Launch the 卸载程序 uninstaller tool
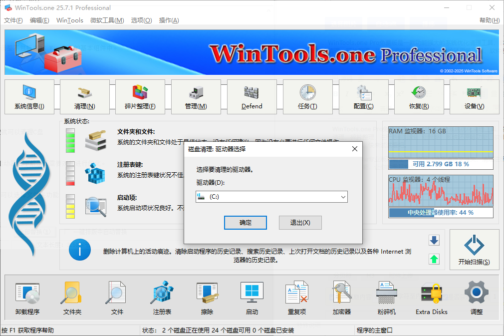Screen dimensions: 504x336 [27, 298]
